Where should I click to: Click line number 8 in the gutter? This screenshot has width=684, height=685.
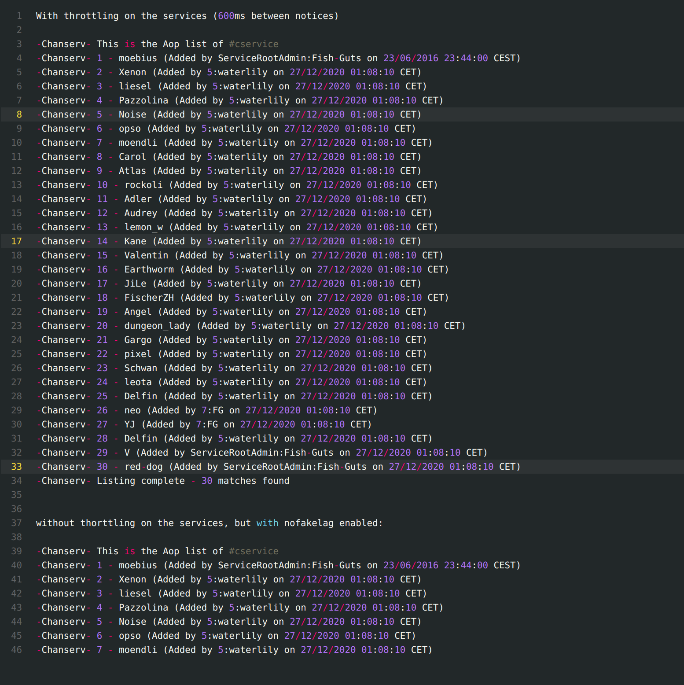tap(19, 114)
